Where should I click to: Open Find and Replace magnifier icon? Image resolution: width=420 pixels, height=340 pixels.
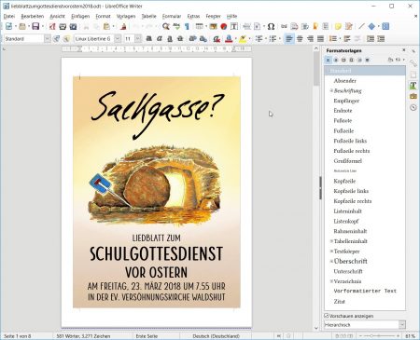point(166,26)
